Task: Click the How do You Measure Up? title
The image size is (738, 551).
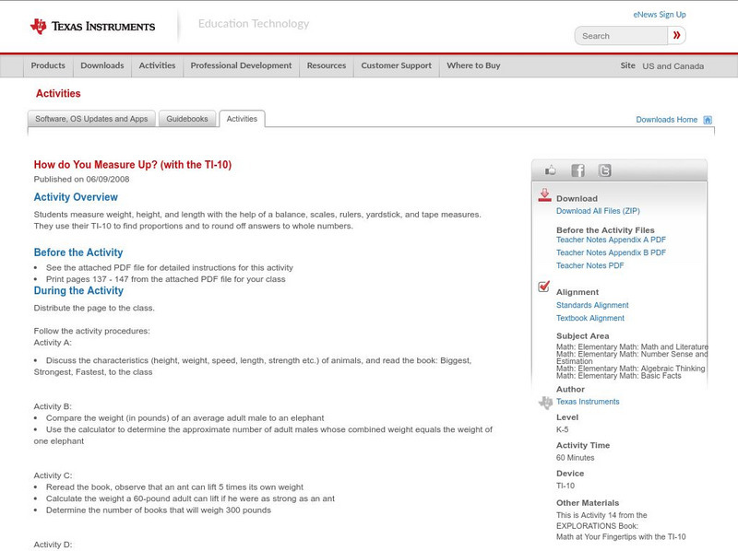Action: pos(132,165)
